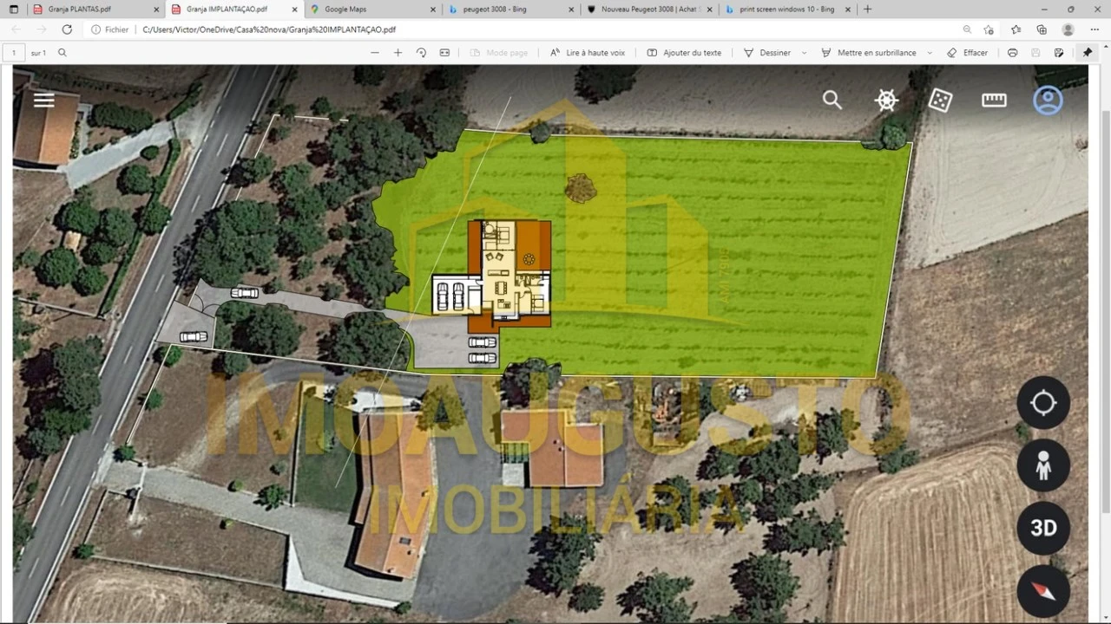This screenshot has width=1111, height=624.
Task: Select the ruler measure tool
Action: click(x=994, y=101)
